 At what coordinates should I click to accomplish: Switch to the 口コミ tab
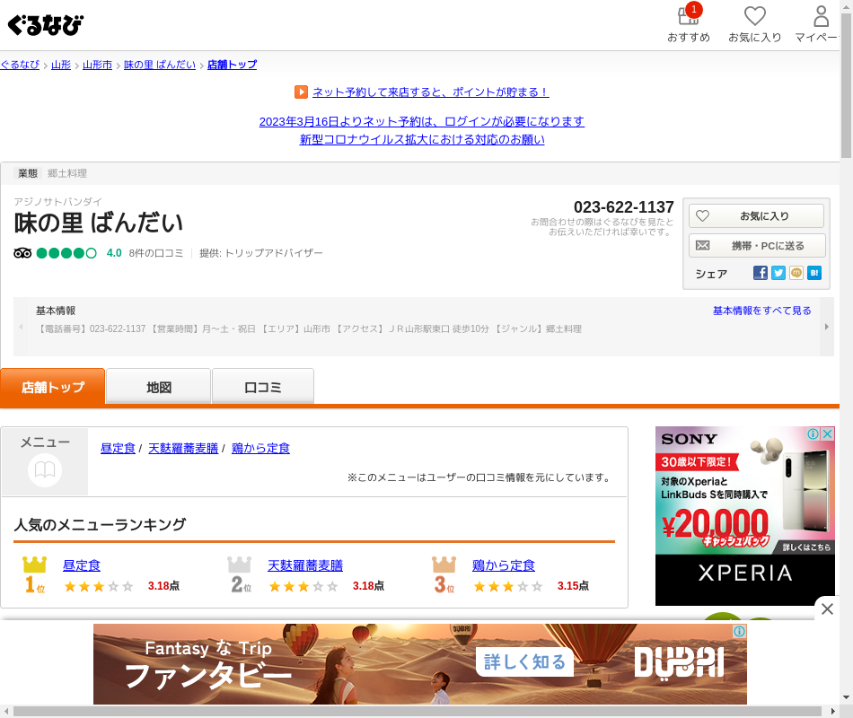click(263, 387)
